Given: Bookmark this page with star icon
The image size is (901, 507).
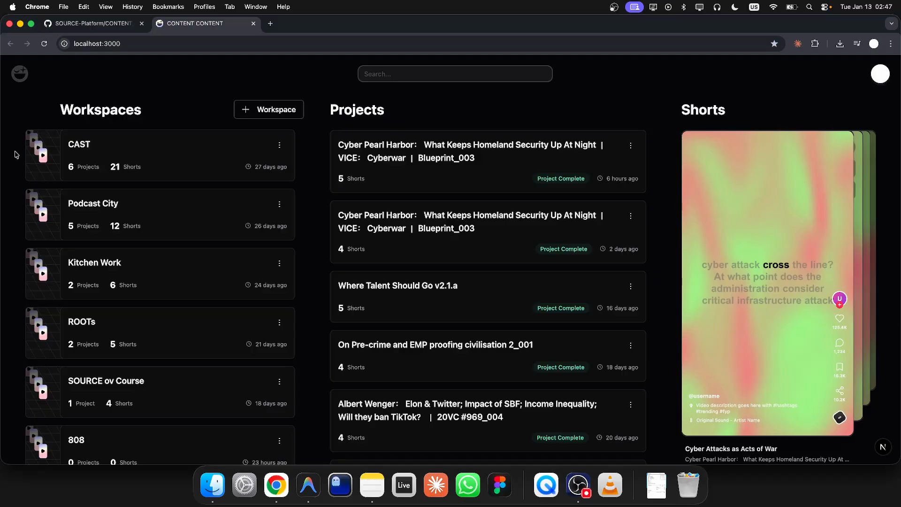Looking at the screenshot, I should 774,44.
